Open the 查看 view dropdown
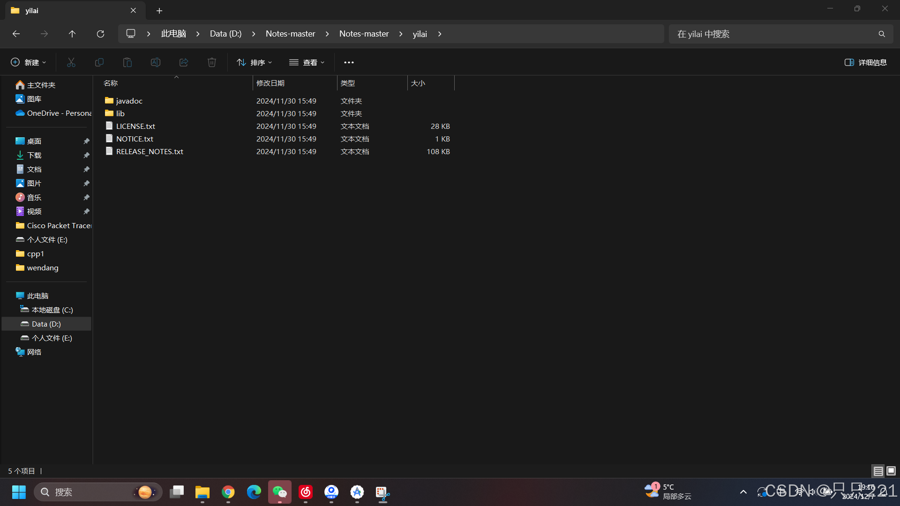This screenshot has width=900, height=506. 307,62
